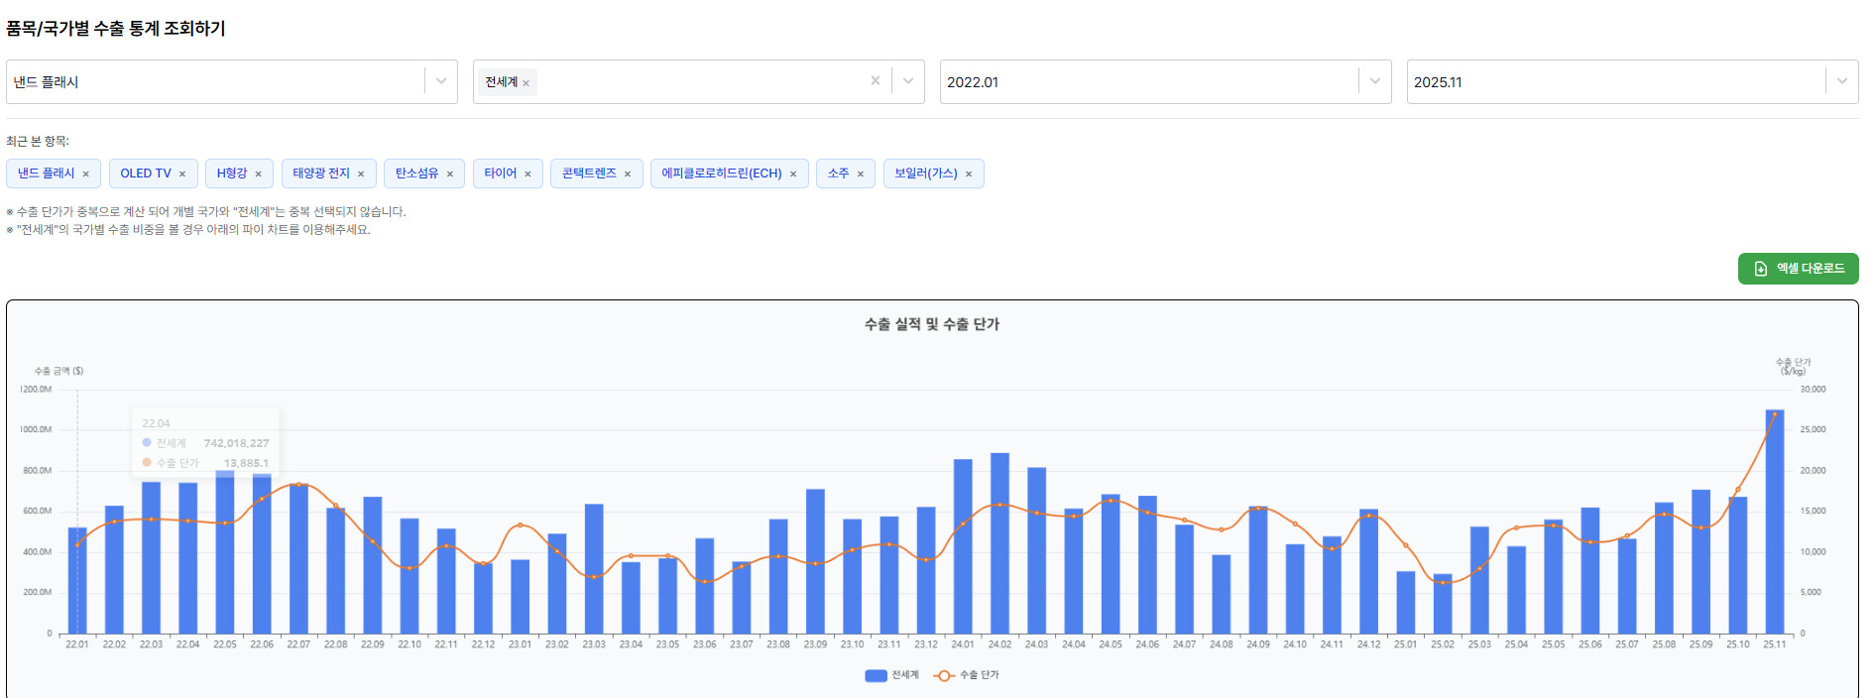Select 탄소섬유 from recent items

(416, 174)
